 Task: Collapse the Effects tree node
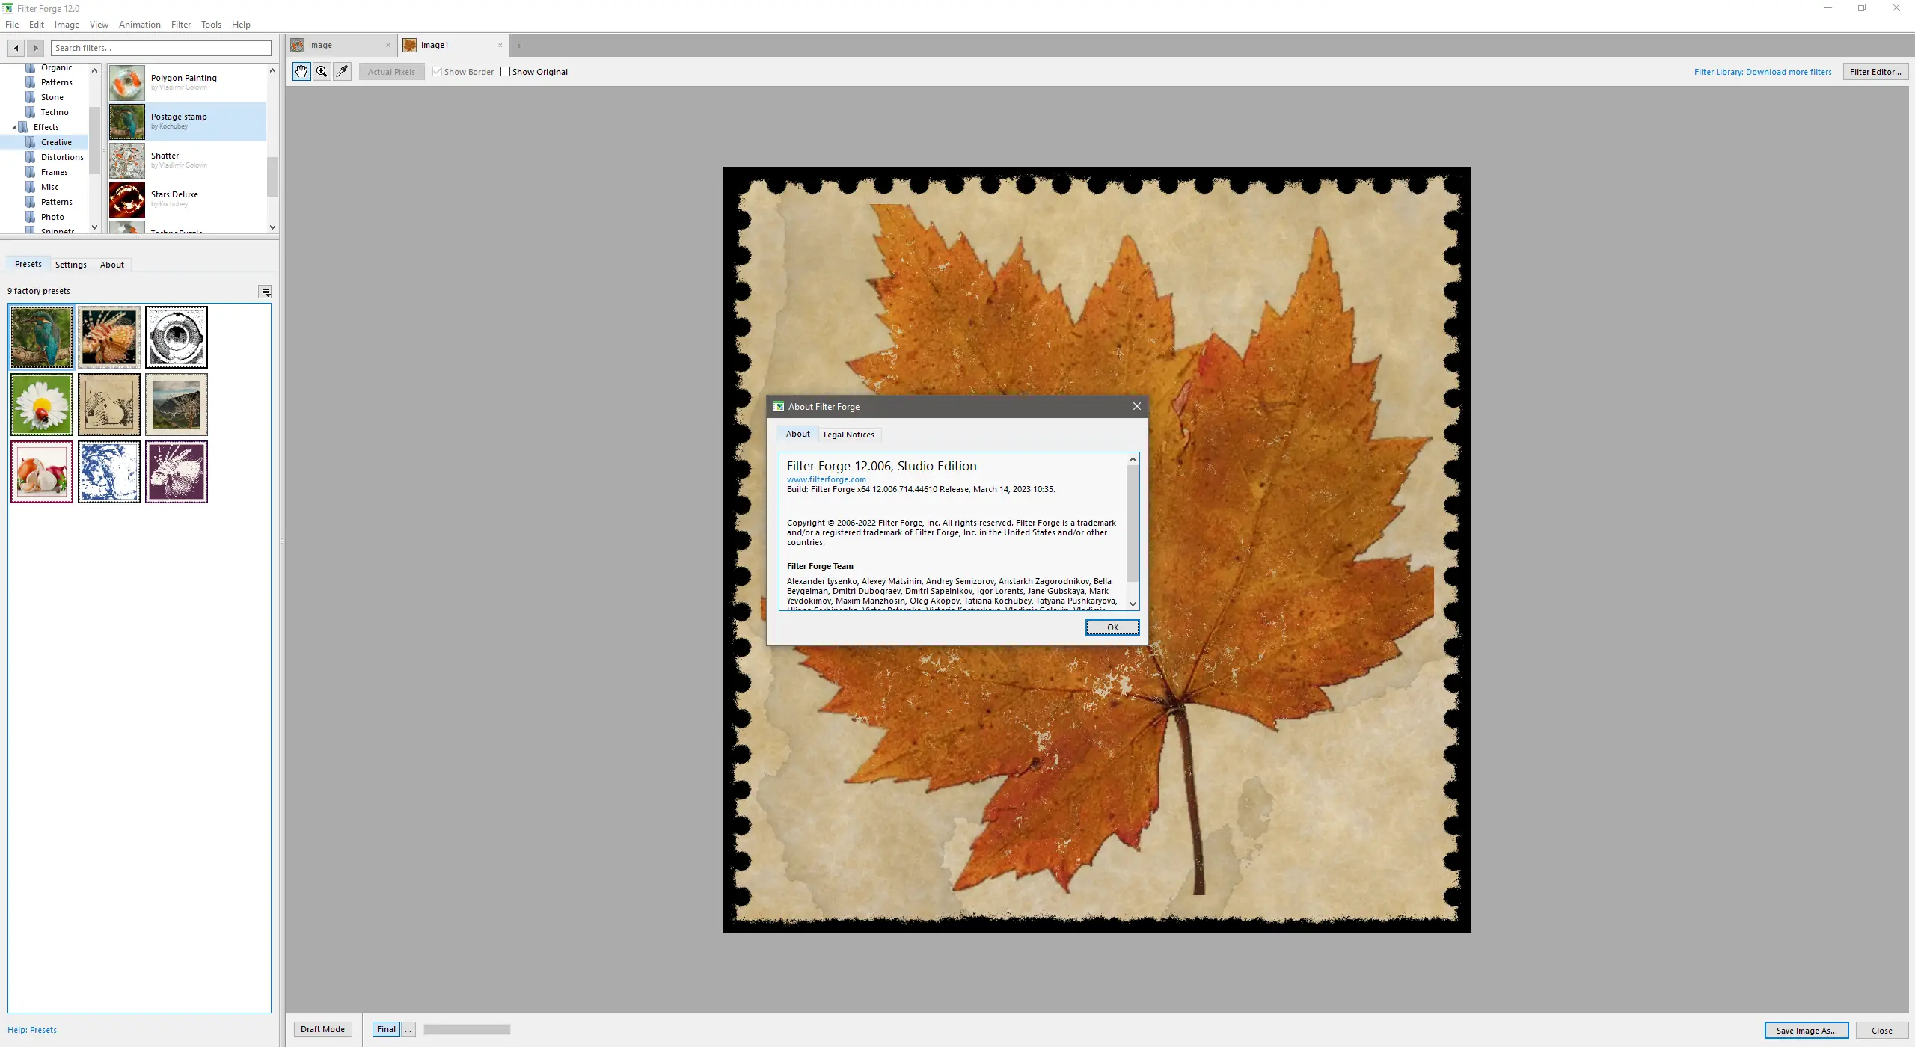tap(13, 126)
